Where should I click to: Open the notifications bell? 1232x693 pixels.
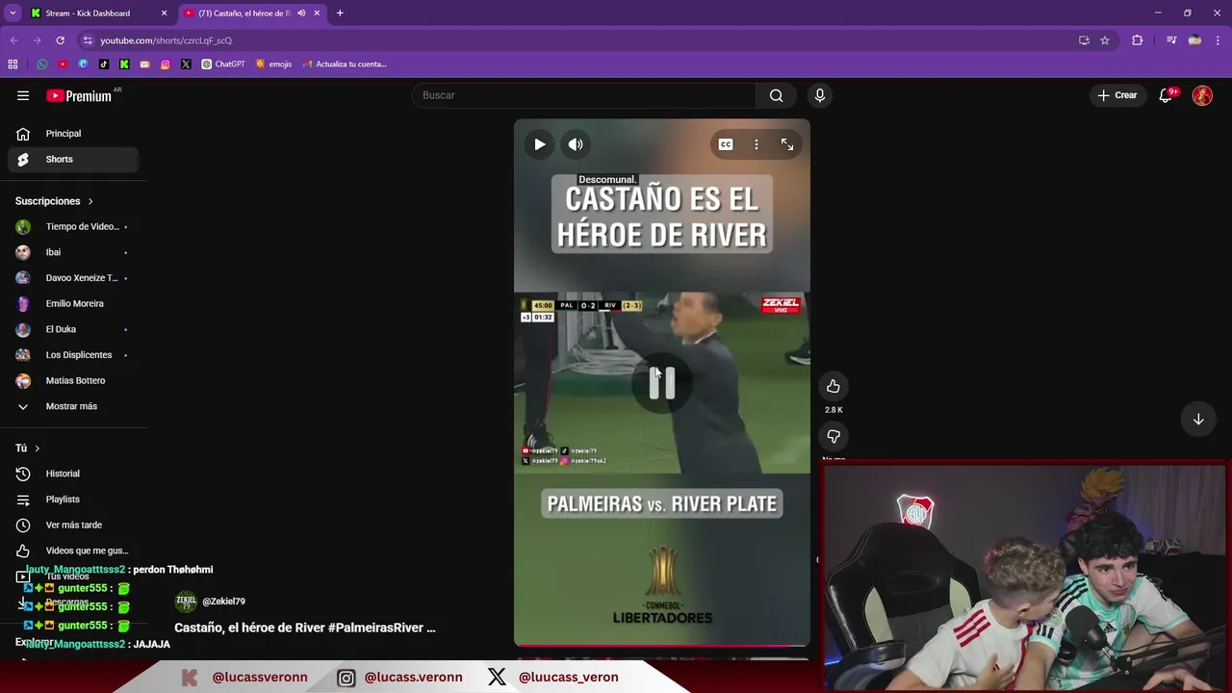pos(1167,95)
